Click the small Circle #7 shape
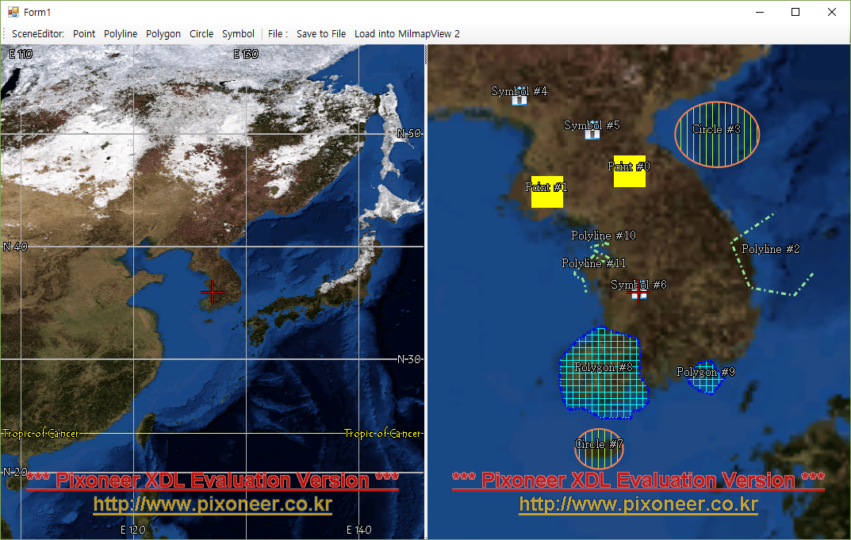851x540 pixels. tap(599, 448)
